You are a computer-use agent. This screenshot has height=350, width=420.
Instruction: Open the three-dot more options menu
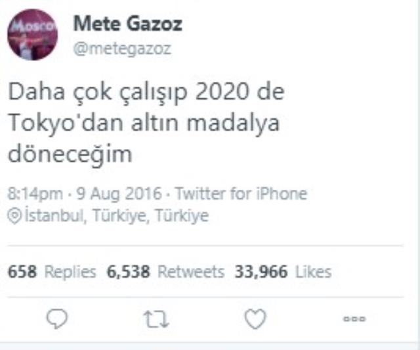pyautogui.click(x=354, y=319)
